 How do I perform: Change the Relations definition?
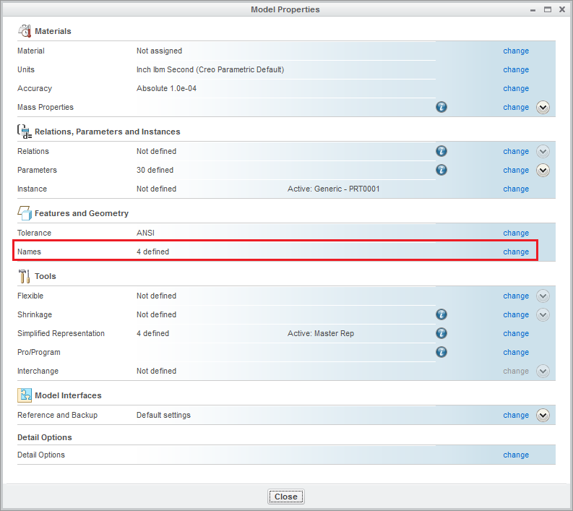[516, 151]
